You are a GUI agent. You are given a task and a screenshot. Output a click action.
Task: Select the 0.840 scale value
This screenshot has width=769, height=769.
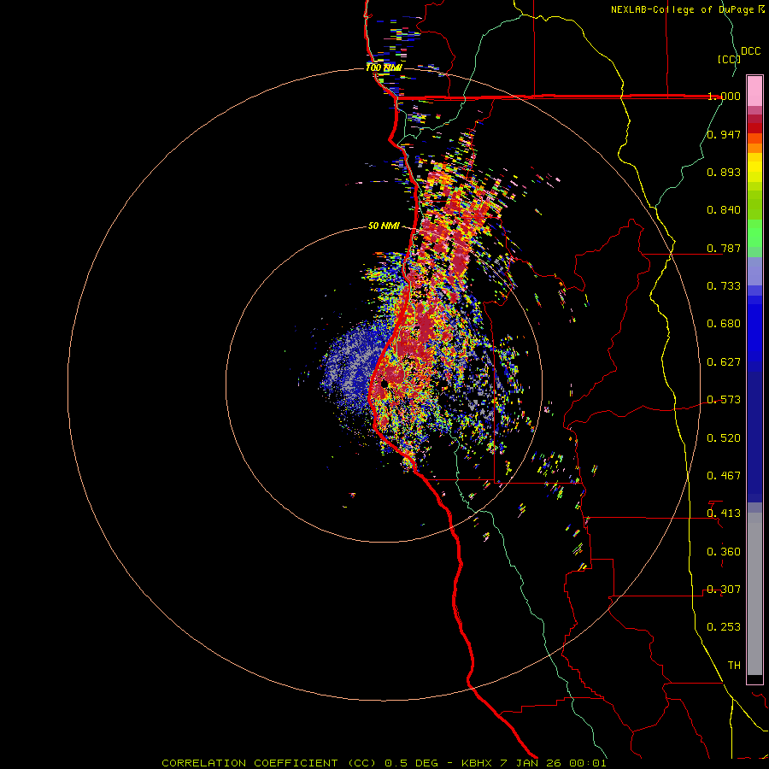(x=724, y=210)
